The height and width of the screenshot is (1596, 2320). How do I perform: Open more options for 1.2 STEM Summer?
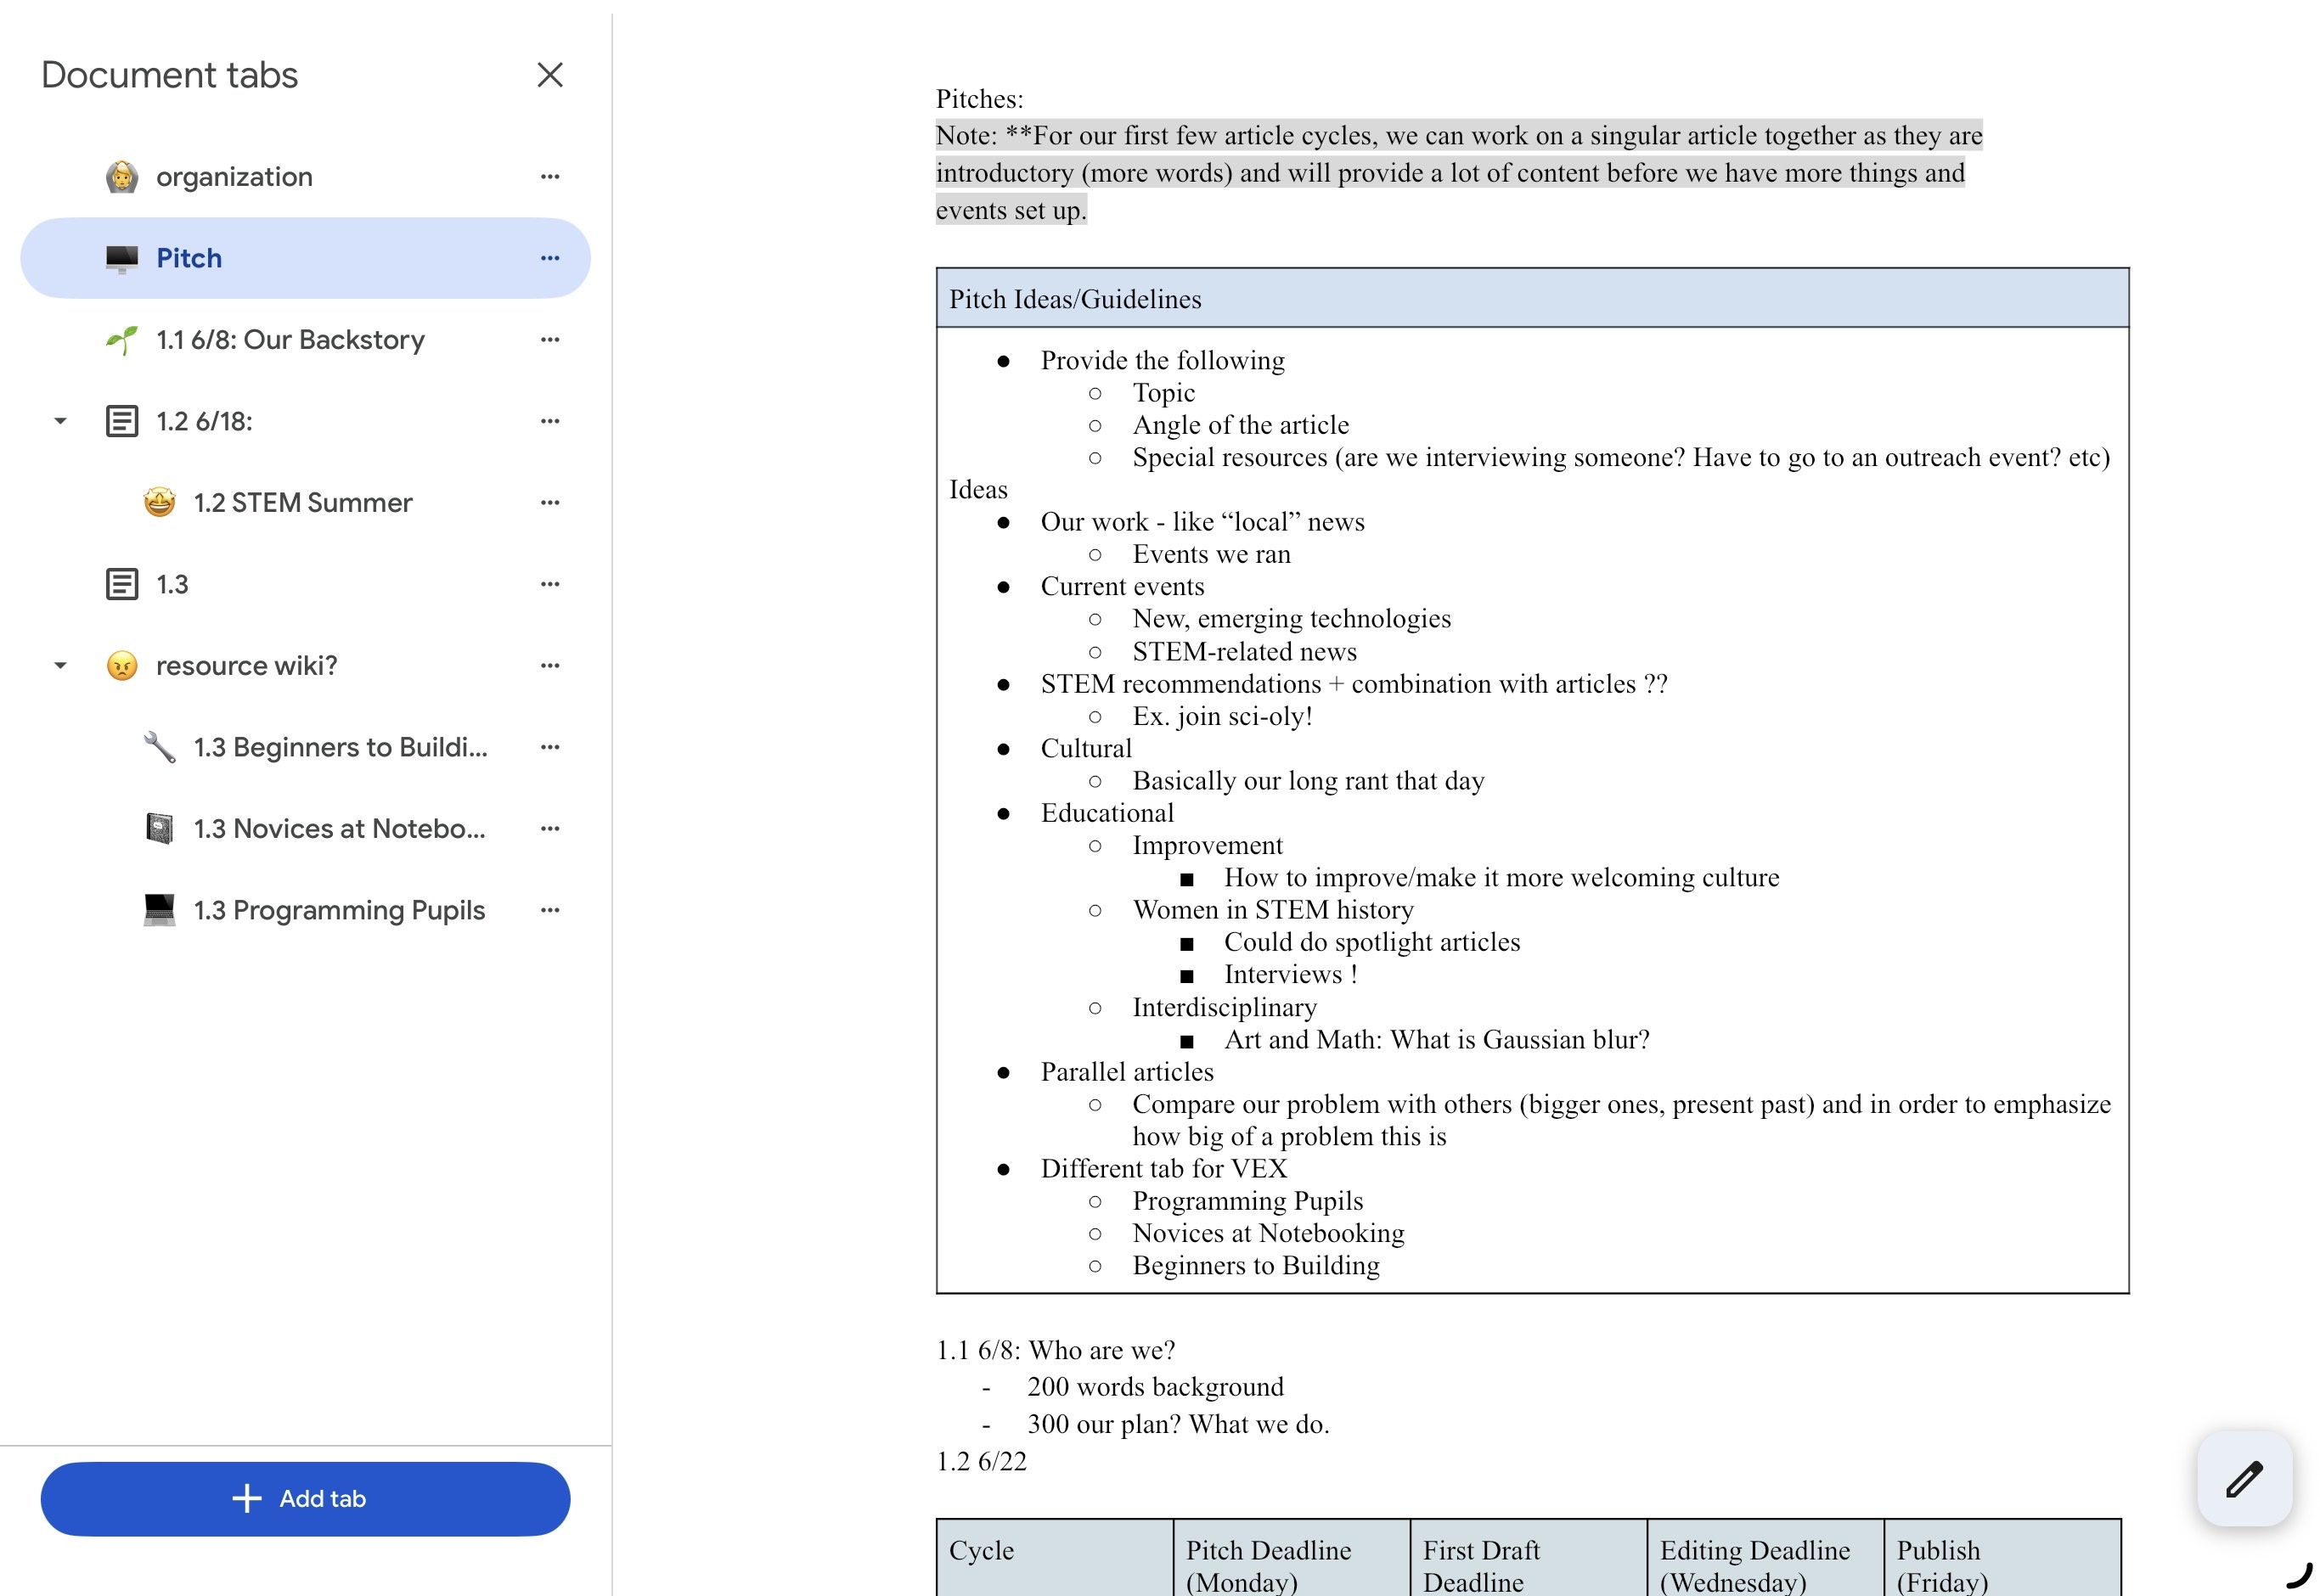click(x=549, y=503)
